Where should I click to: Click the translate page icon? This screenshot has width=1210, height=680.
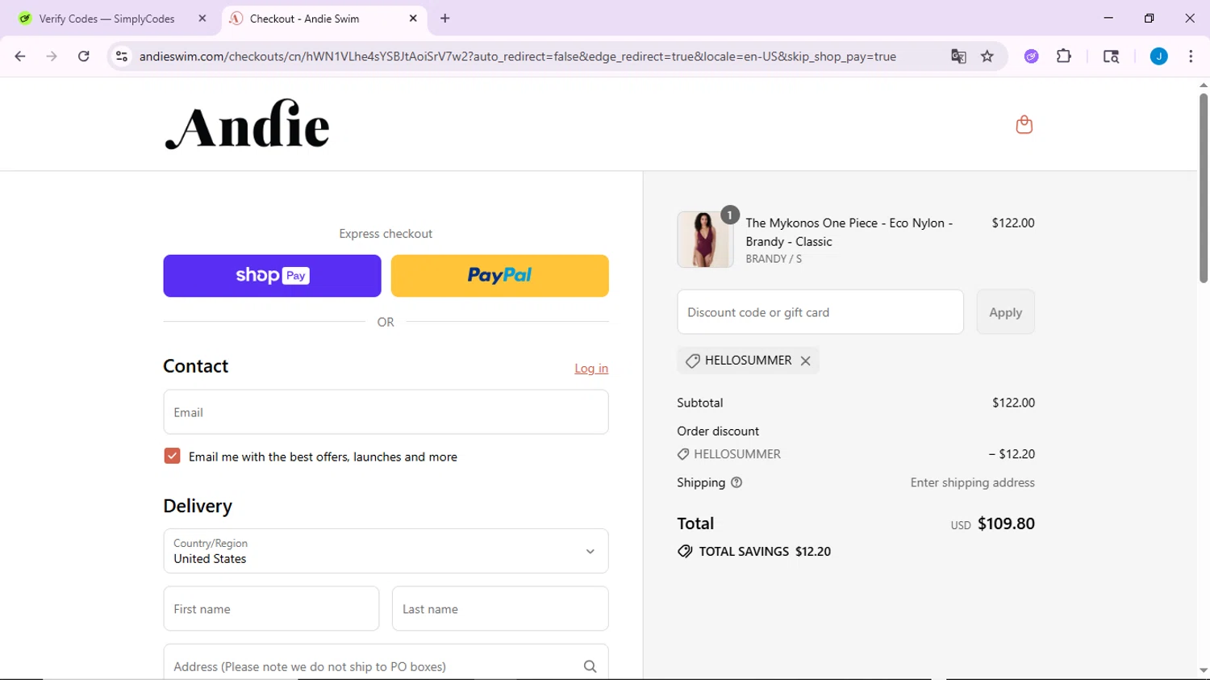(958, 56)
